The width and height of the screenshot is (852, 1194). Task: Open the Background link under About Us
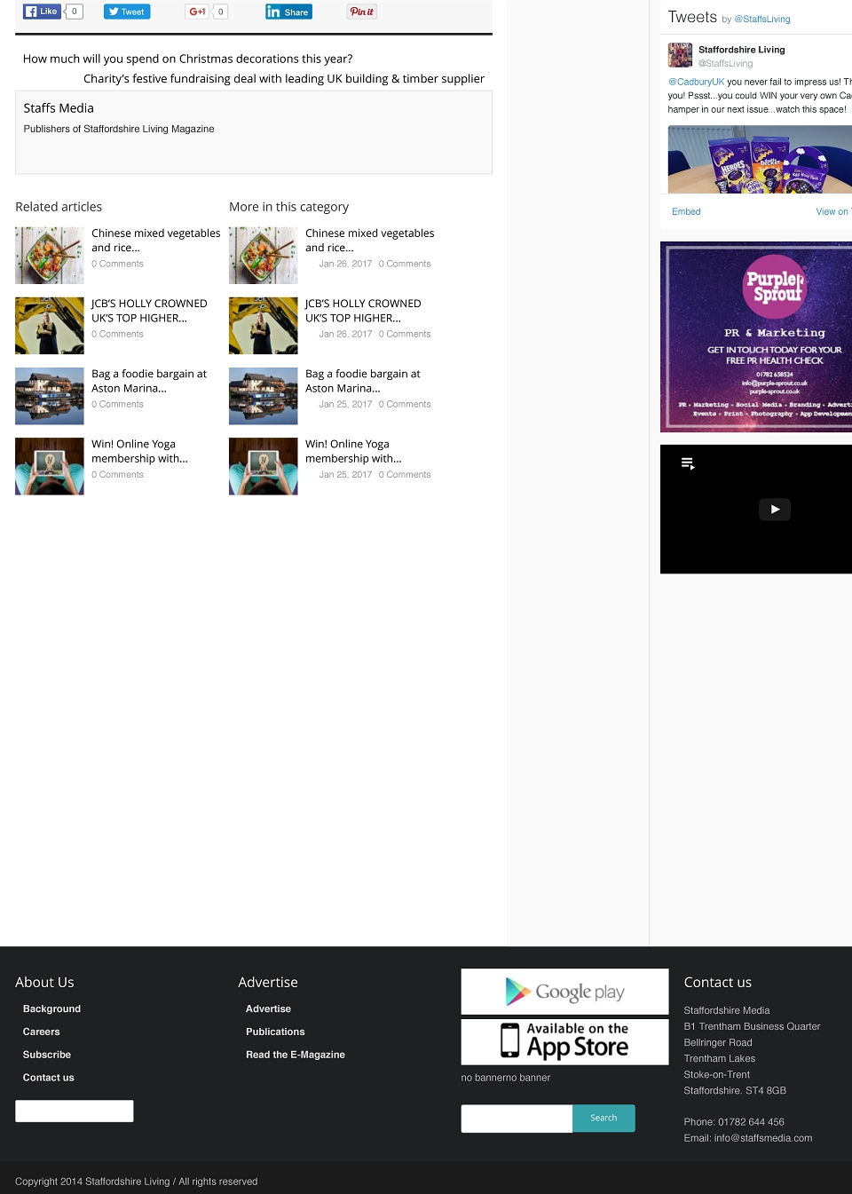(51, 1008)
